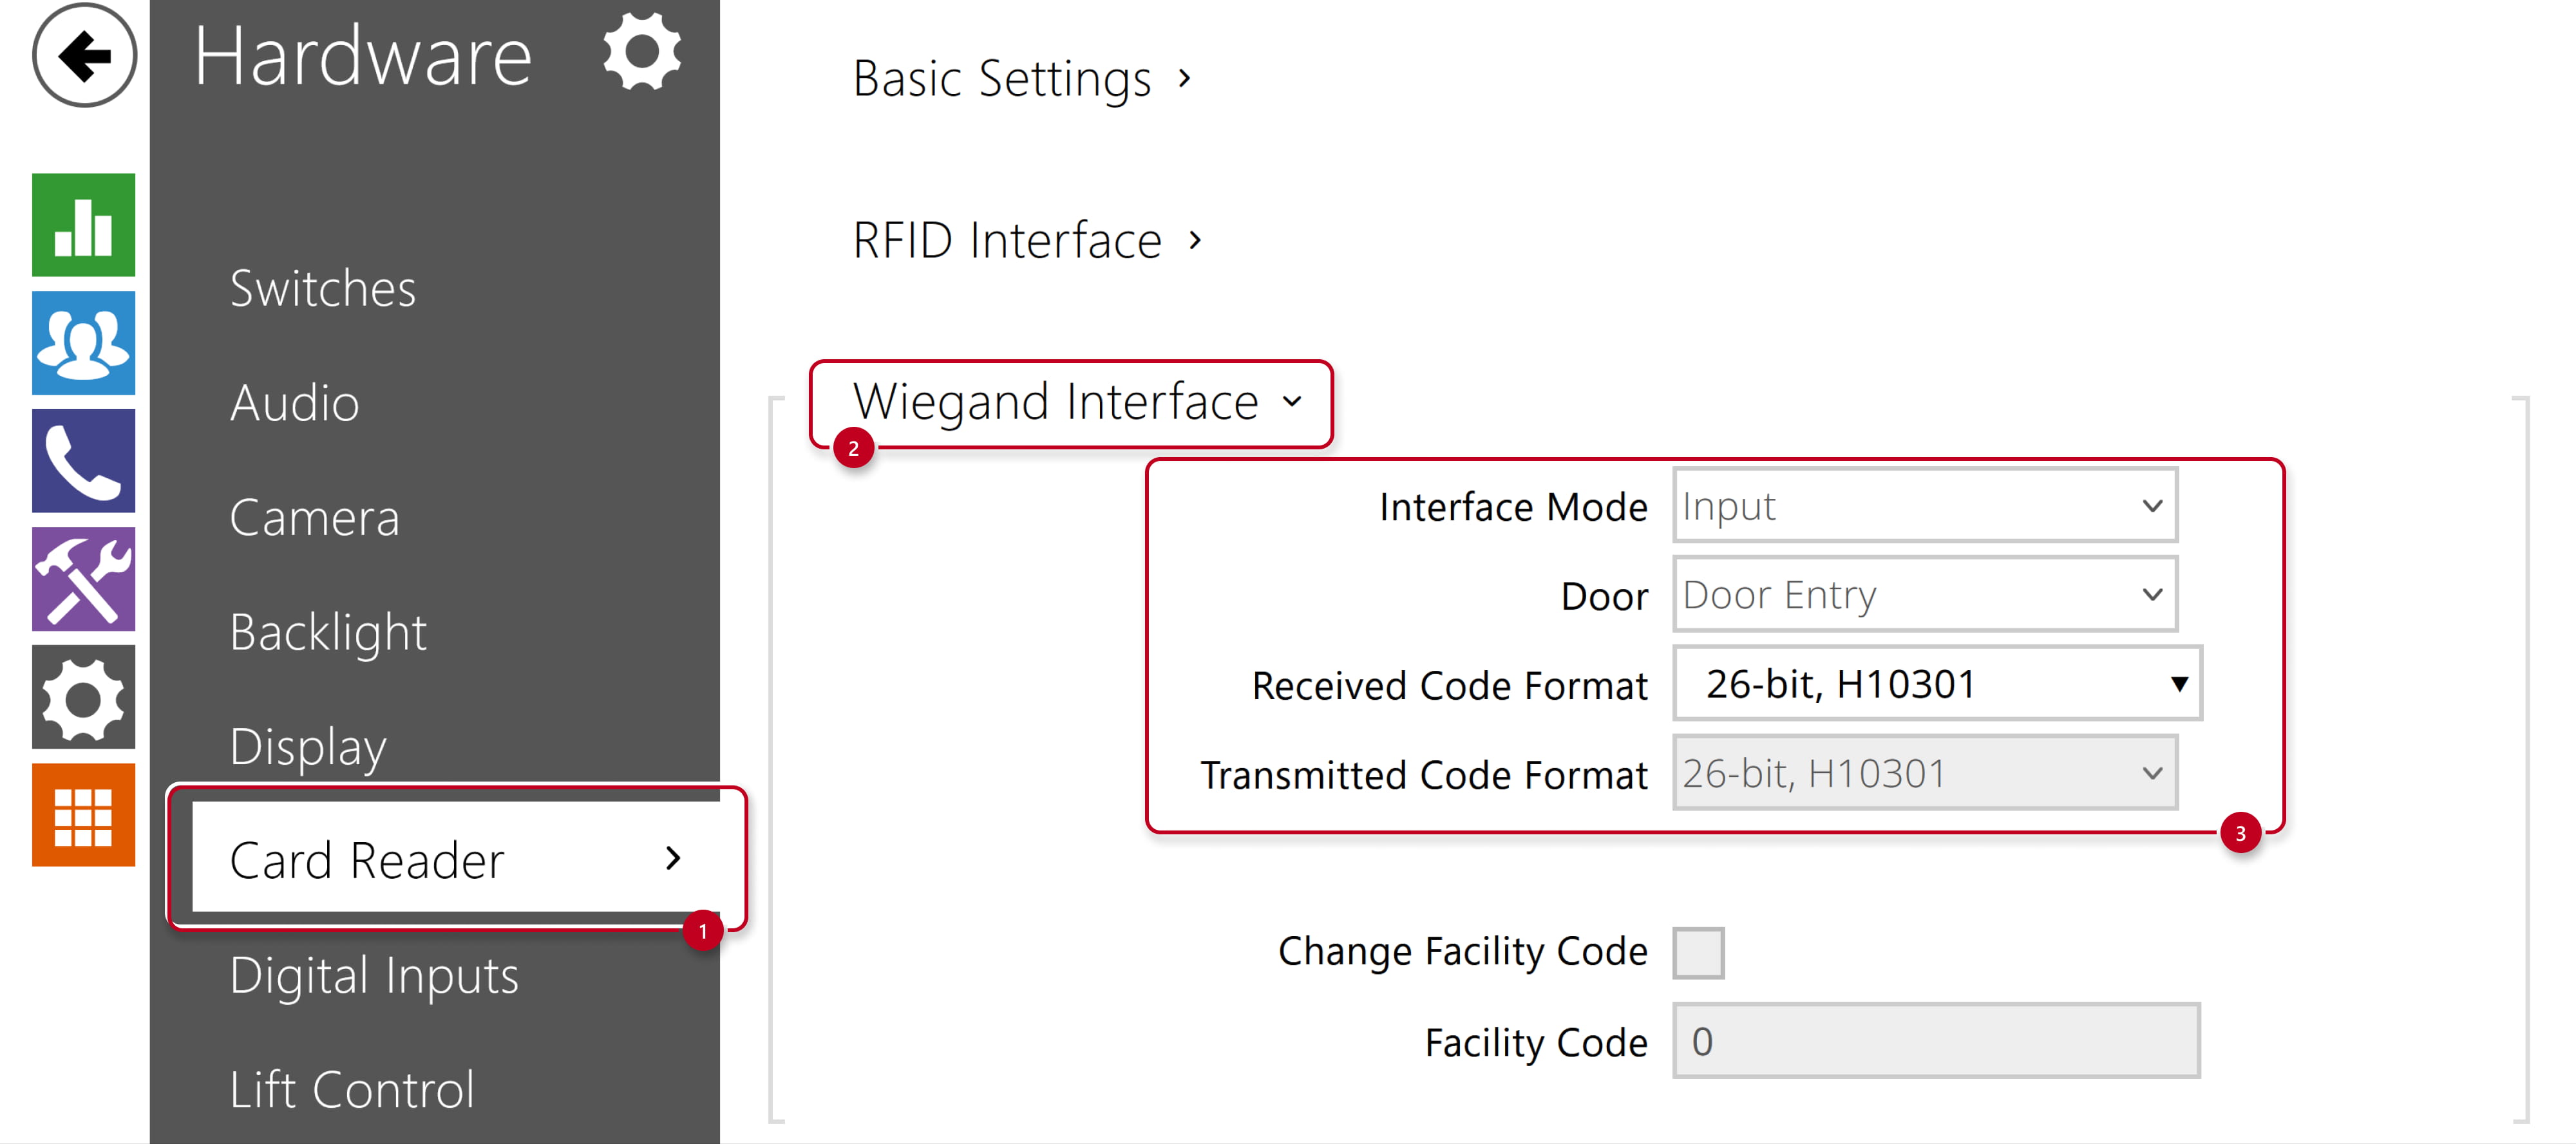Collapse the Wiegand Interface section
Viewport: 2576px width, 1144px height.
(1078, 402)
